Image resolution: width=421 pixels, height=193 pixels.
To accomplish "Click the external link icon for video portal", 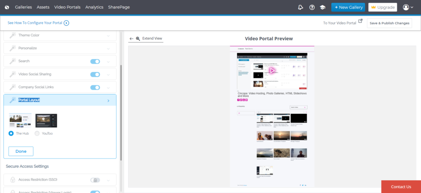I will (361, 21).
